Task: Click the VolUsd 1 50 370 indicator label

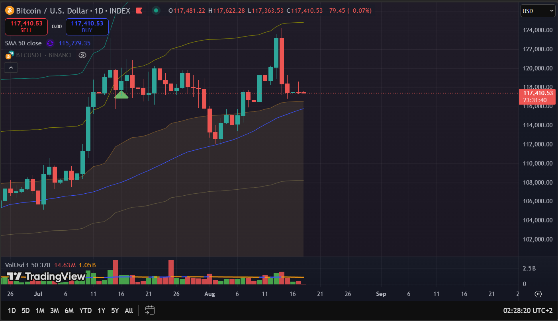Action: 27,265
